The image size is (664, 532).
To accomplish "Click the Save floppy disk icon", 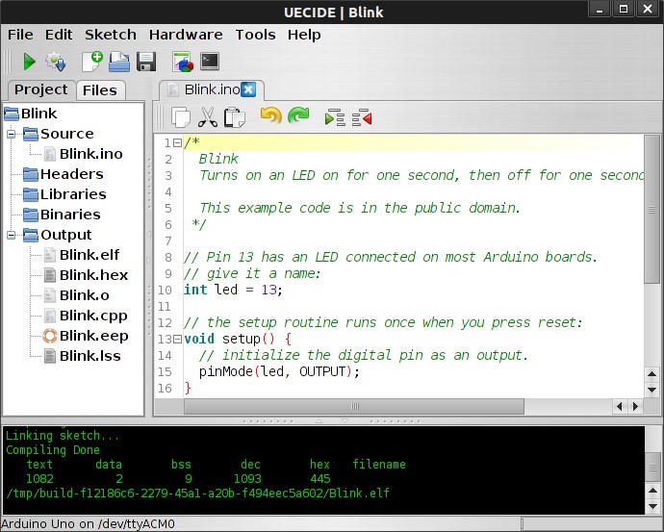I will (x=146, y=63).
